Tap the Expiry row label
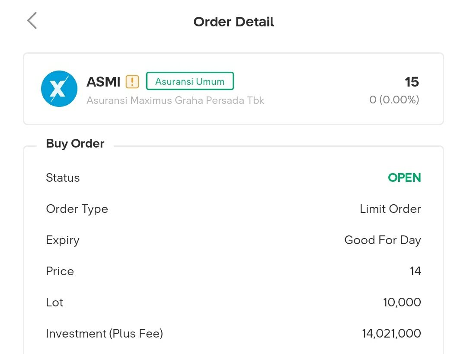Screen dimensions: 467x354 pos(63,241)
